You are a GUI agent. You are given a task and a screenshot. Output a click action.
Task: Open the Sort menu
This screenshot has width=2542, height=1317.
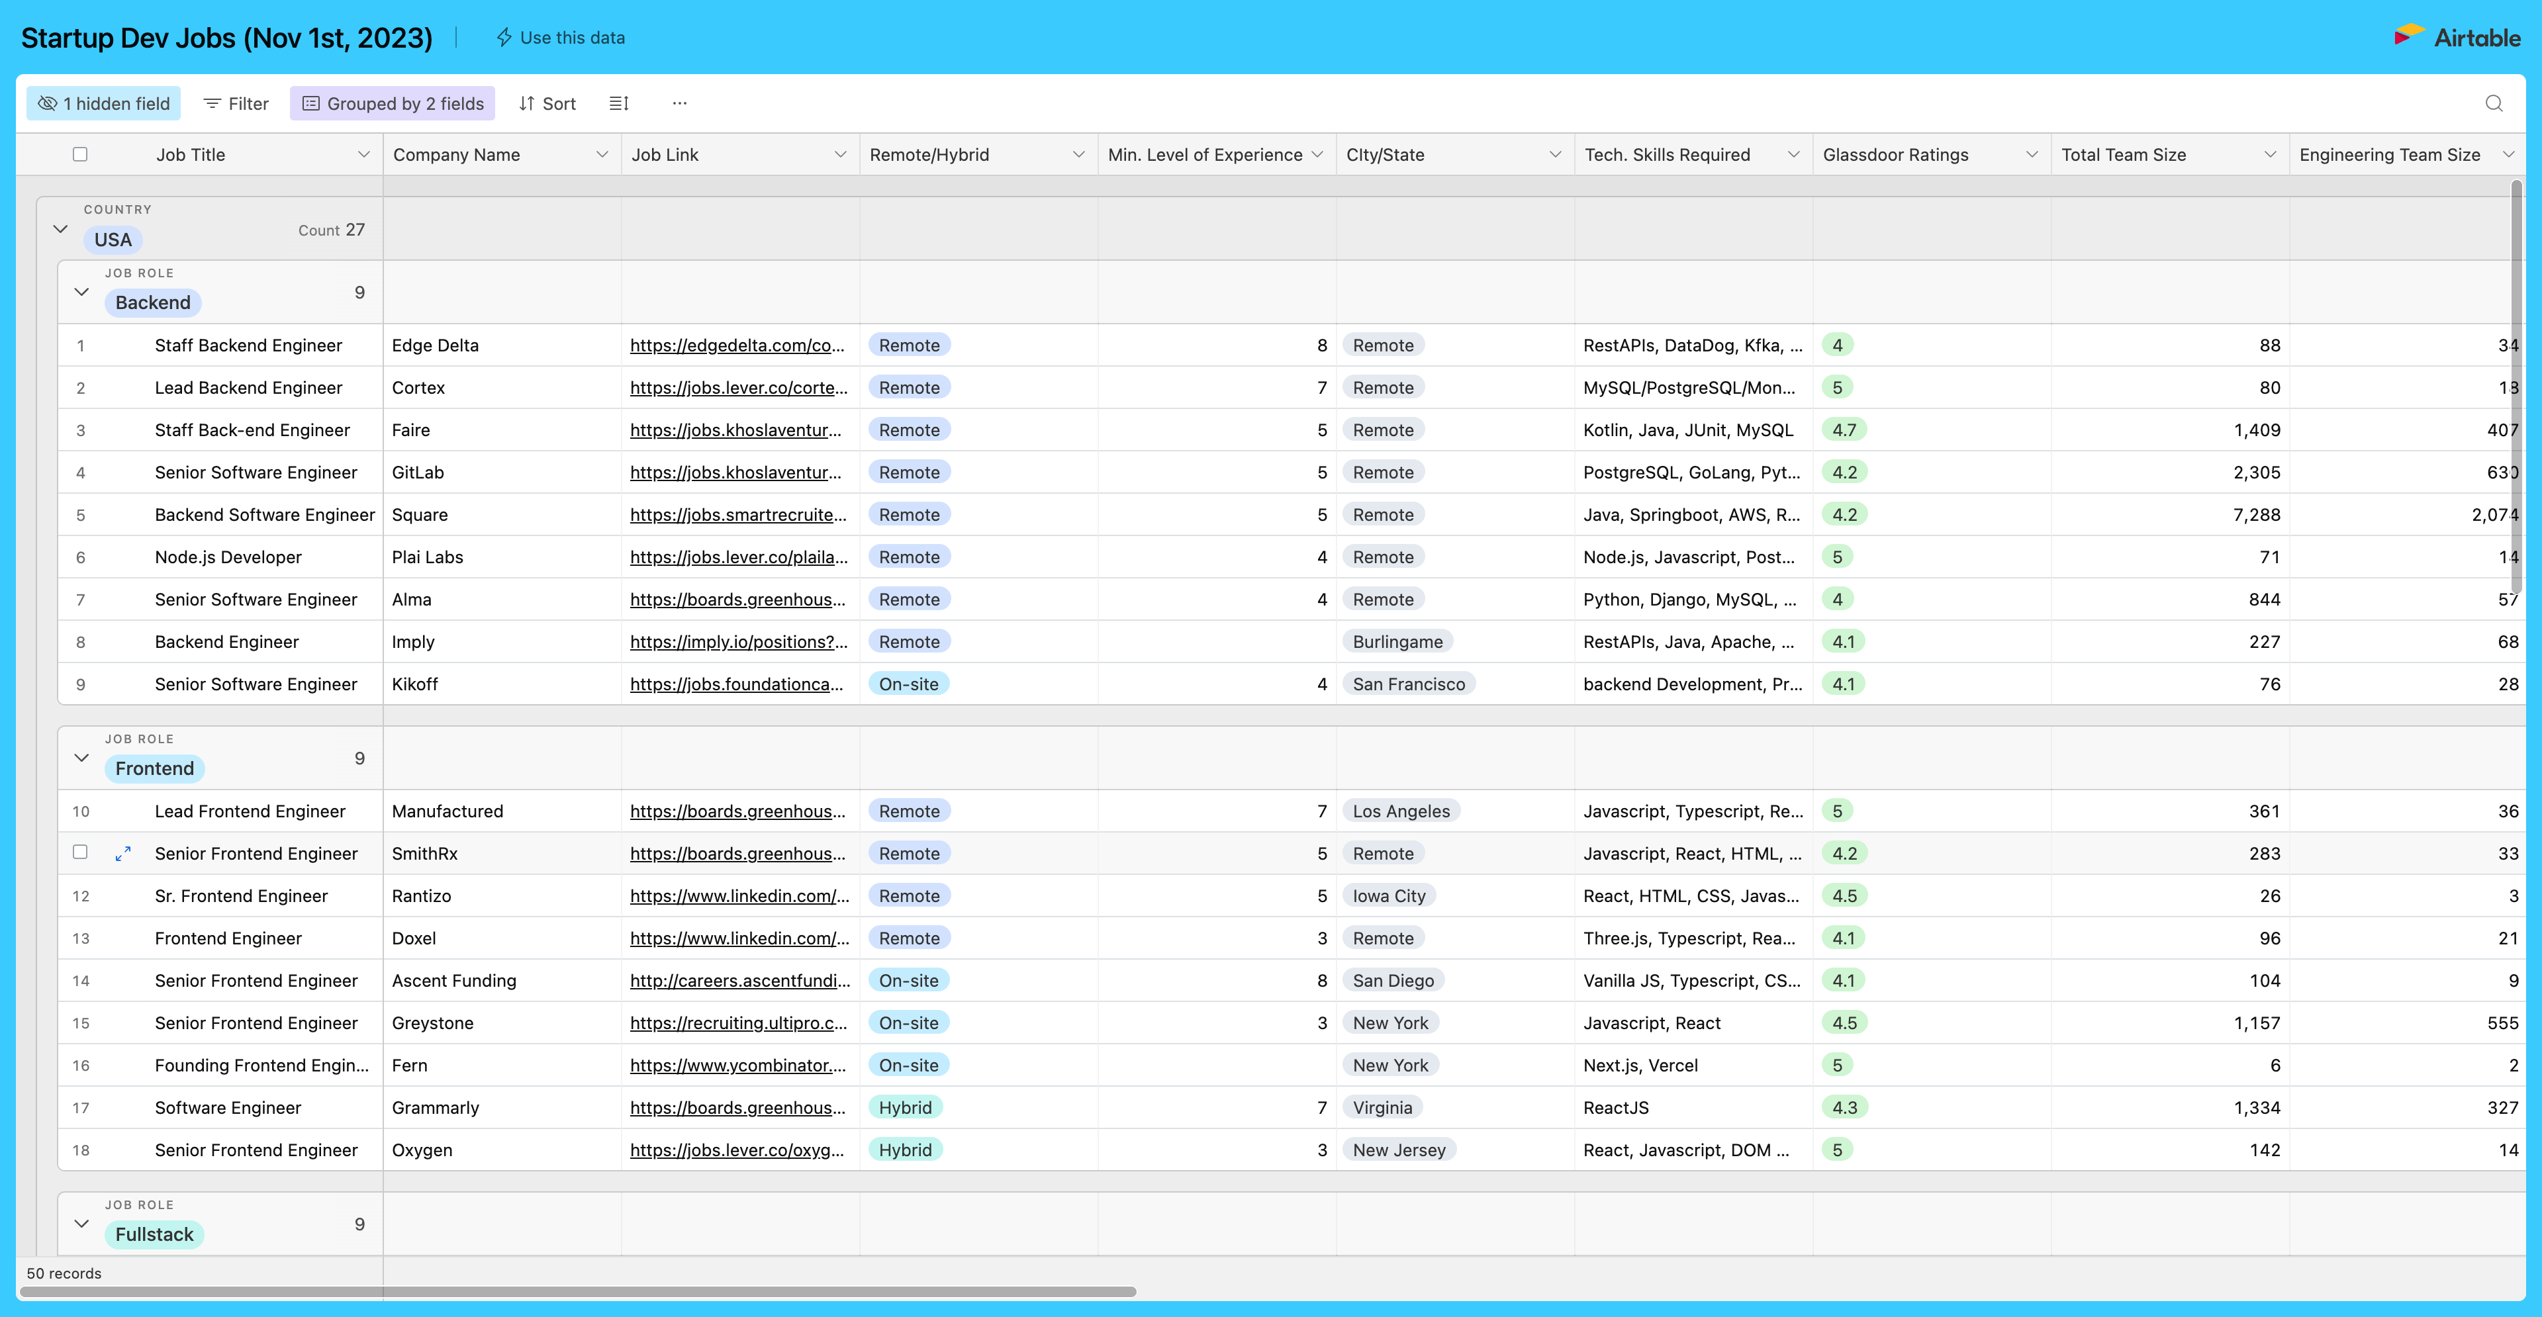[547, 104]
